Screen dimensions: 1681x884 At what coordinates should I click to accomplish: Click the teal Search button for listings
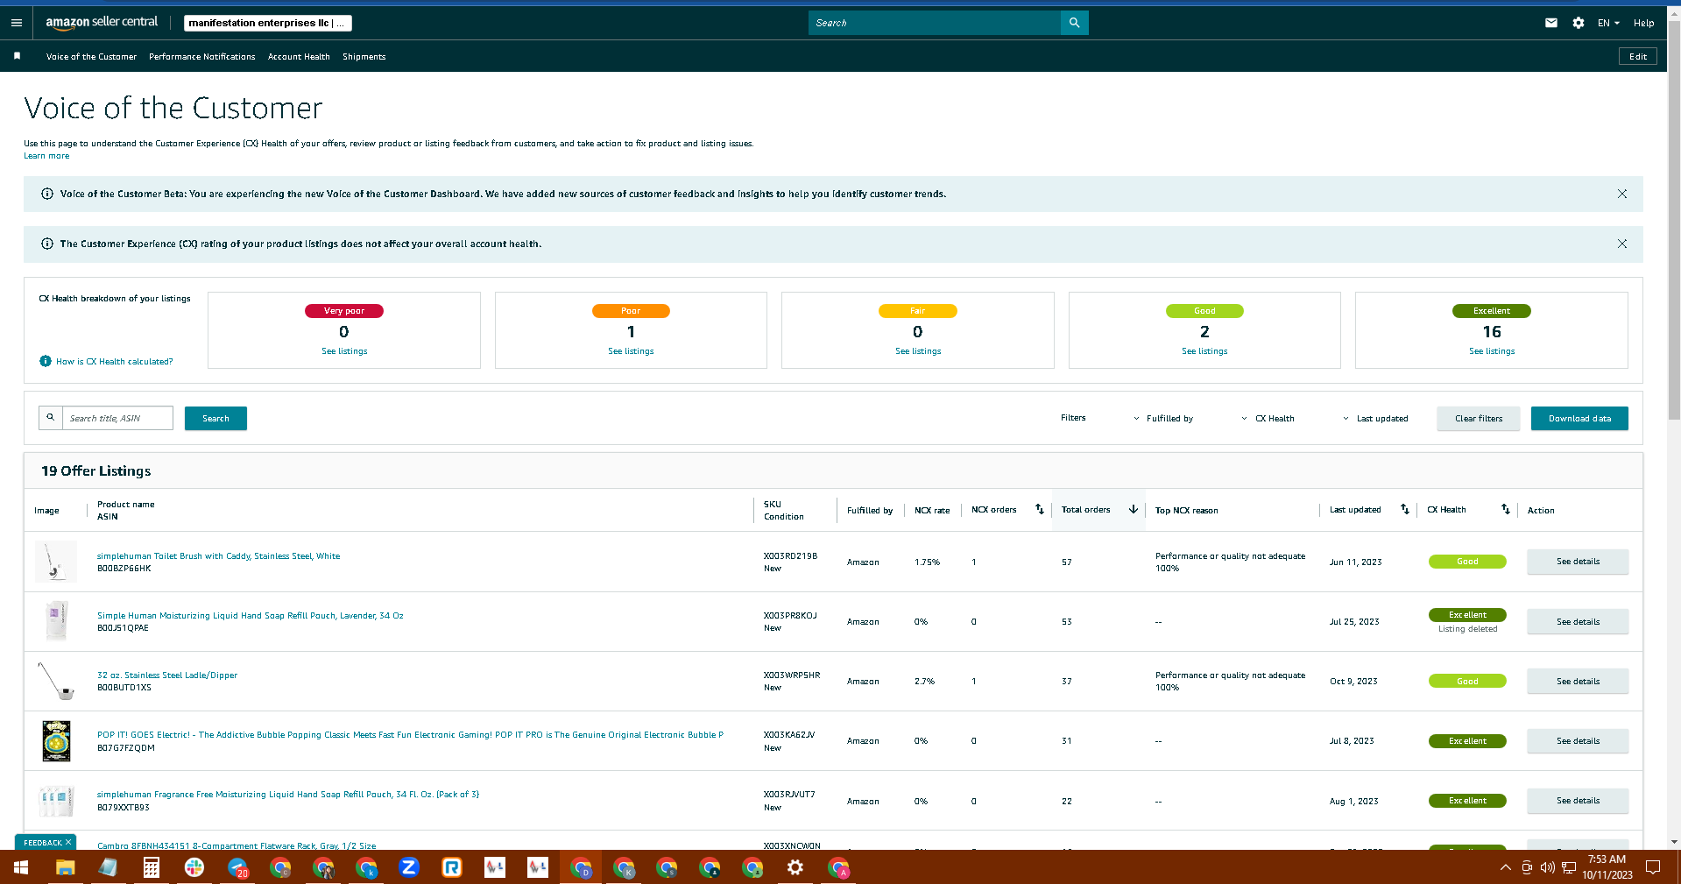click(215, 419)
